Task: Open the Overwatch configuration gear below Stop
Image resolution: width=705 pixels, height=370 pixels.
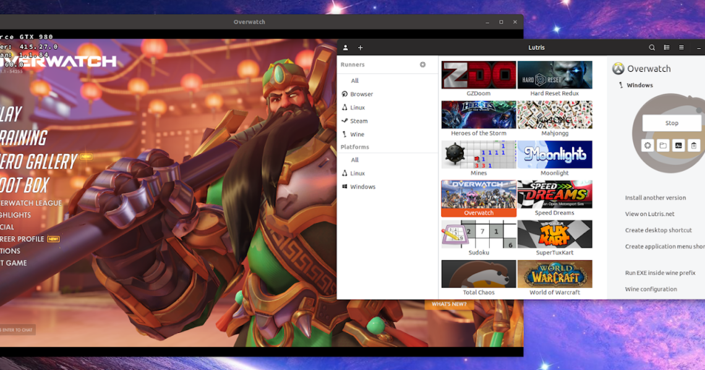Action: [647, 145]
